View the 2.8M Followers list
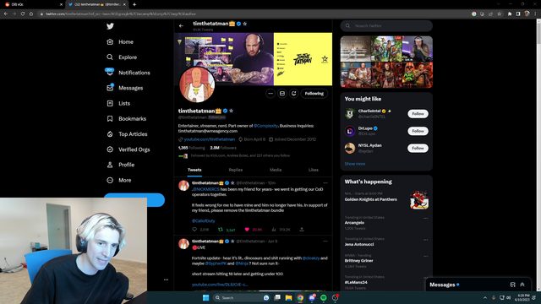The height and width of the screenshot is (304, 541). click(x=223, y=148)
